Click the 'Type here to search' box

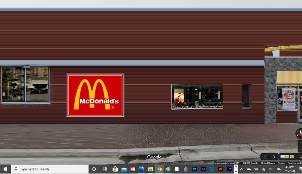tap(50, 169)
